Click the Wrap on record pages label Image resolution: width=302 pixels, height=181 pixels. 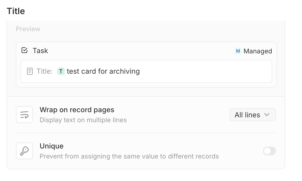pyautogui.click(x=77, y=110)
